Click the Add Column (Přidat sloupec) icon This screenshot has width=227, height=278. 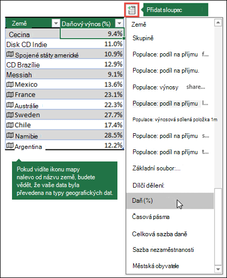pyautogui.click(x=132, y=10)
